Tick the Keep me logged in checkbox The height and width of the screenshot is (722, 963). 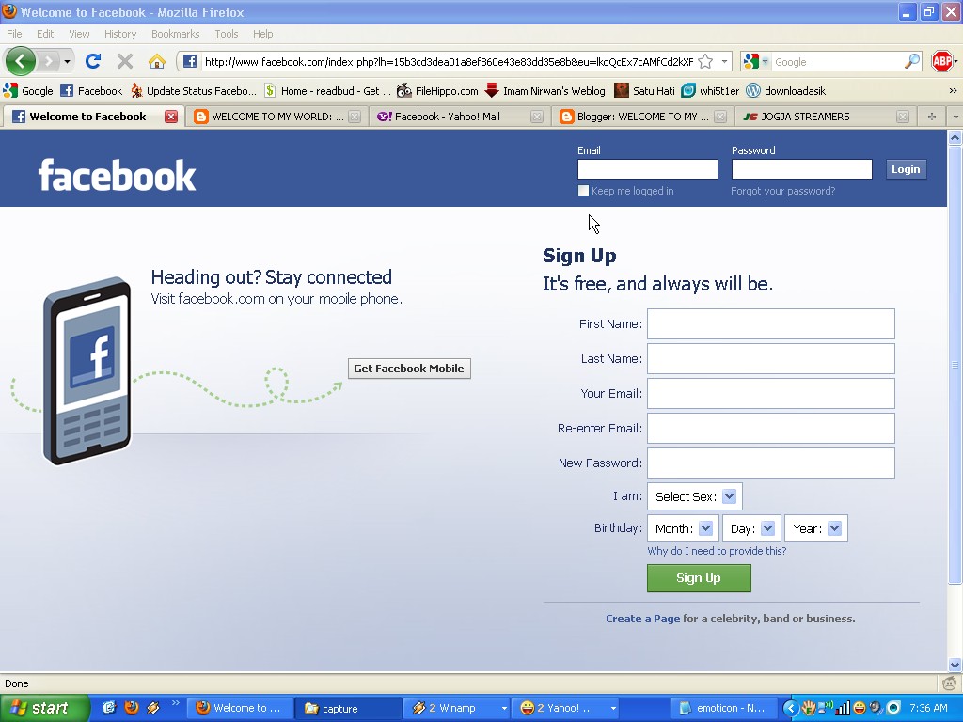pos(583,190)
